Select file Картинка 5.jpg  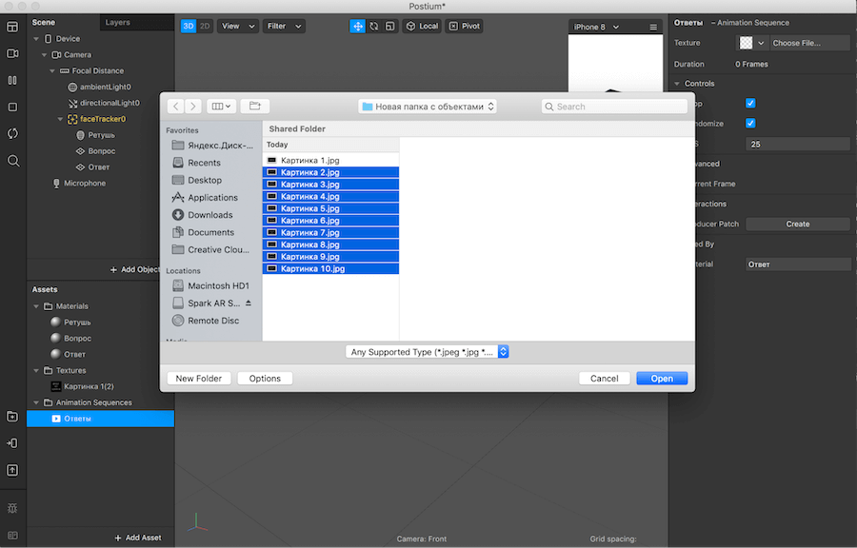point(330,208)
